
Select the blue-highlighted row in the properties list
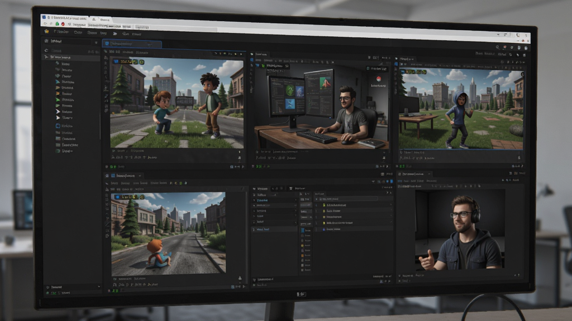coord(275,201)
